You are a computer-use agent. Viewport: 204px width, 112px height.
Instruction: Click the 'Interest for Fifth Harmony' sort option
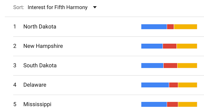click(x=57, y=7)
